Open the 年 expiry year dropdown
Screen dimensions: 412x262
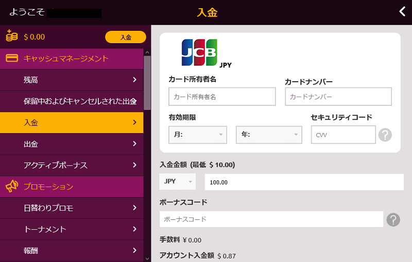(x=269, y=135)
